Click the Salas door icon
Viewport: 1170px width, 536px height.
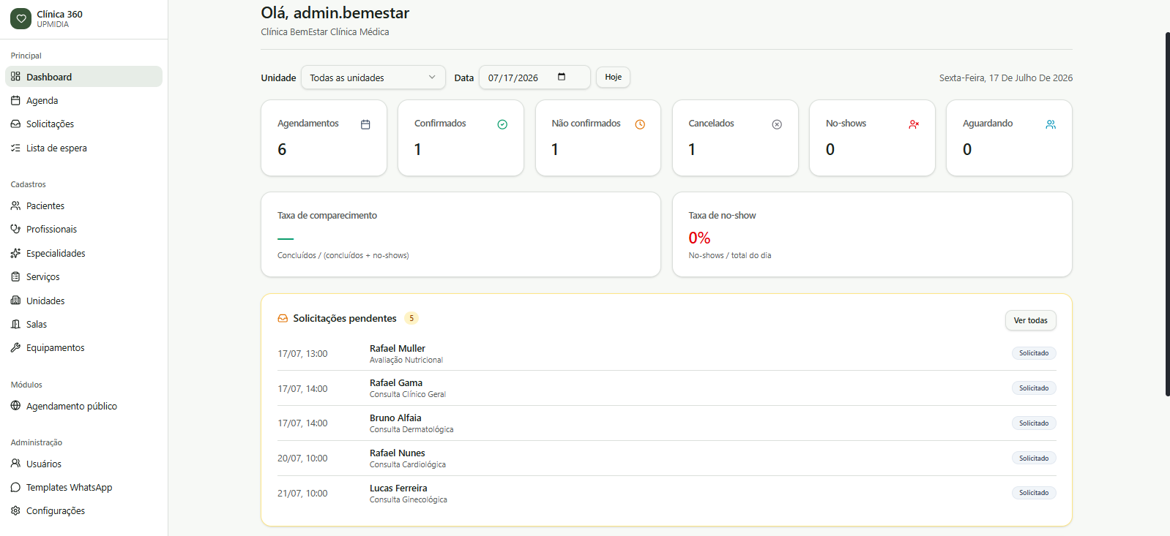[15, 324]
